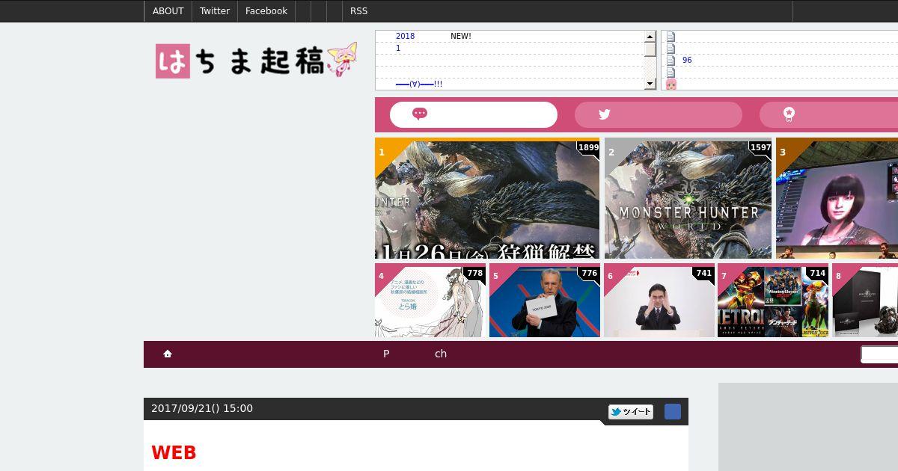
Task: Click the 778 comment count badge
Action: [475, 273]
